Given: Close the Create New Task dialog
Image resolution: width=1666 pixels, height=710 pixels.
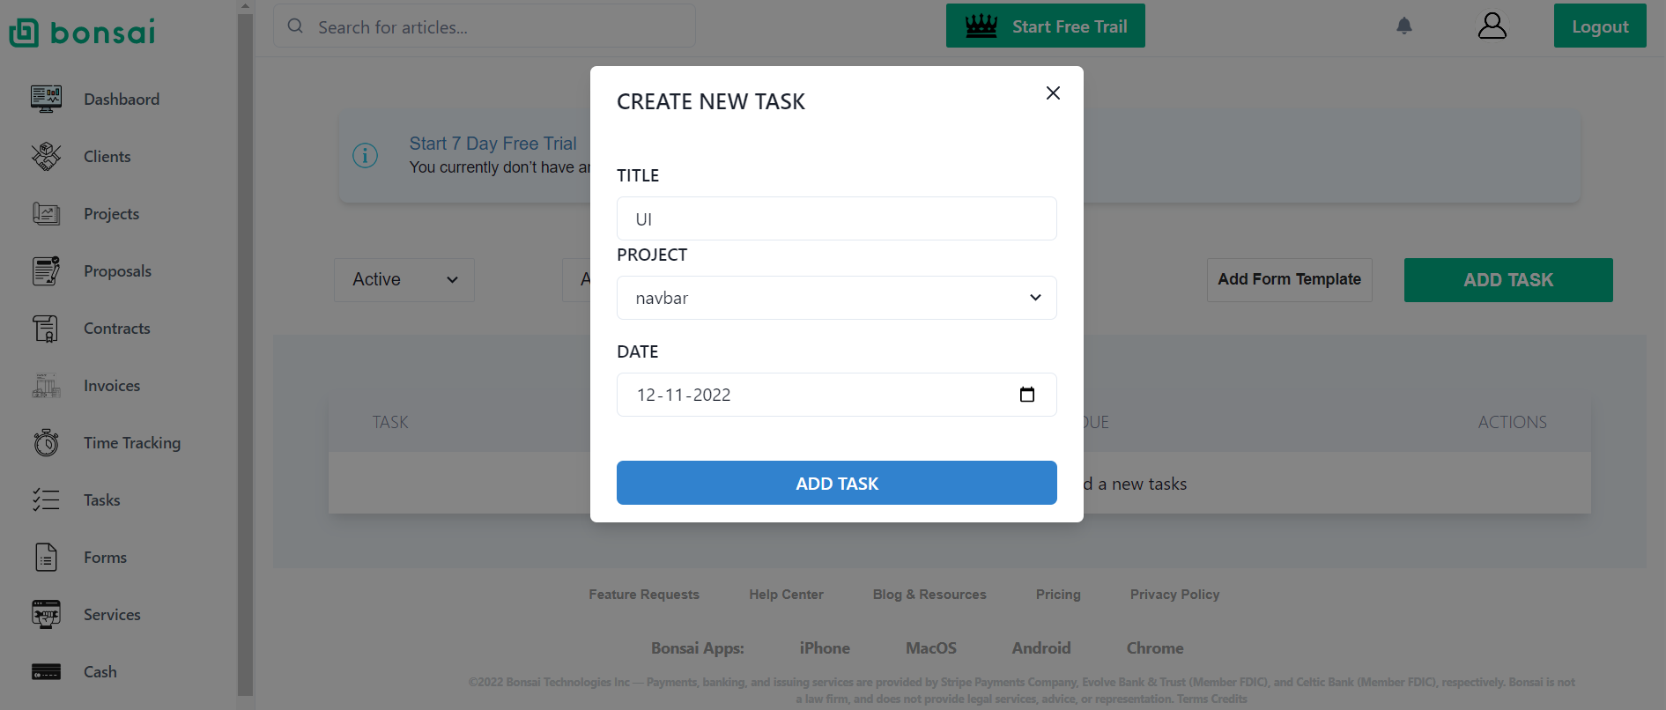Looking at the screenshot, I should [1053, 92].
